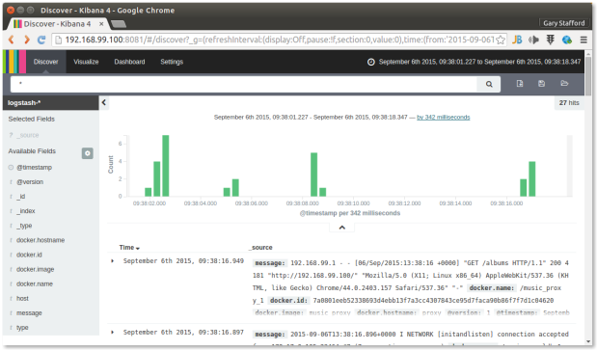597x350 pixels.
Task: Open the Settings tab
Action: 172,62
